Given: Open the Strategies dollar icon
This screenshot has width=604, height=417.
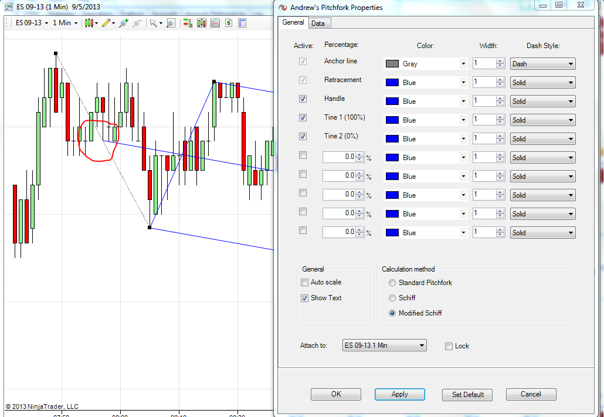Looking at the screenshot, I should pos(229,23).
